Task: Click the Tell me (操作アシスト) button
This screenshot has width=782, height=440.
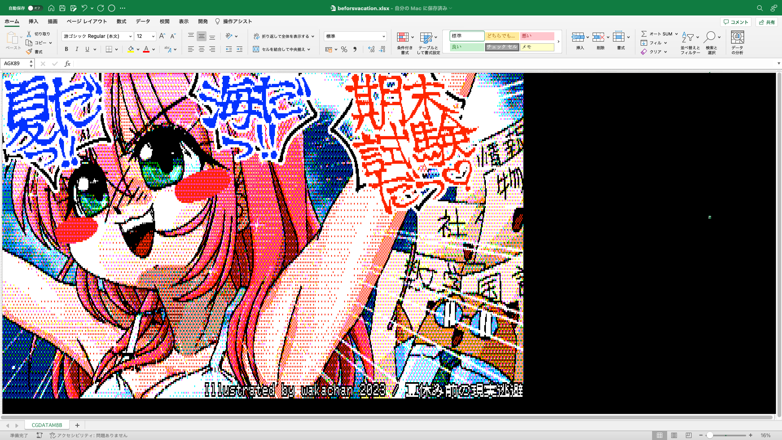Action: tap(233, 21)
